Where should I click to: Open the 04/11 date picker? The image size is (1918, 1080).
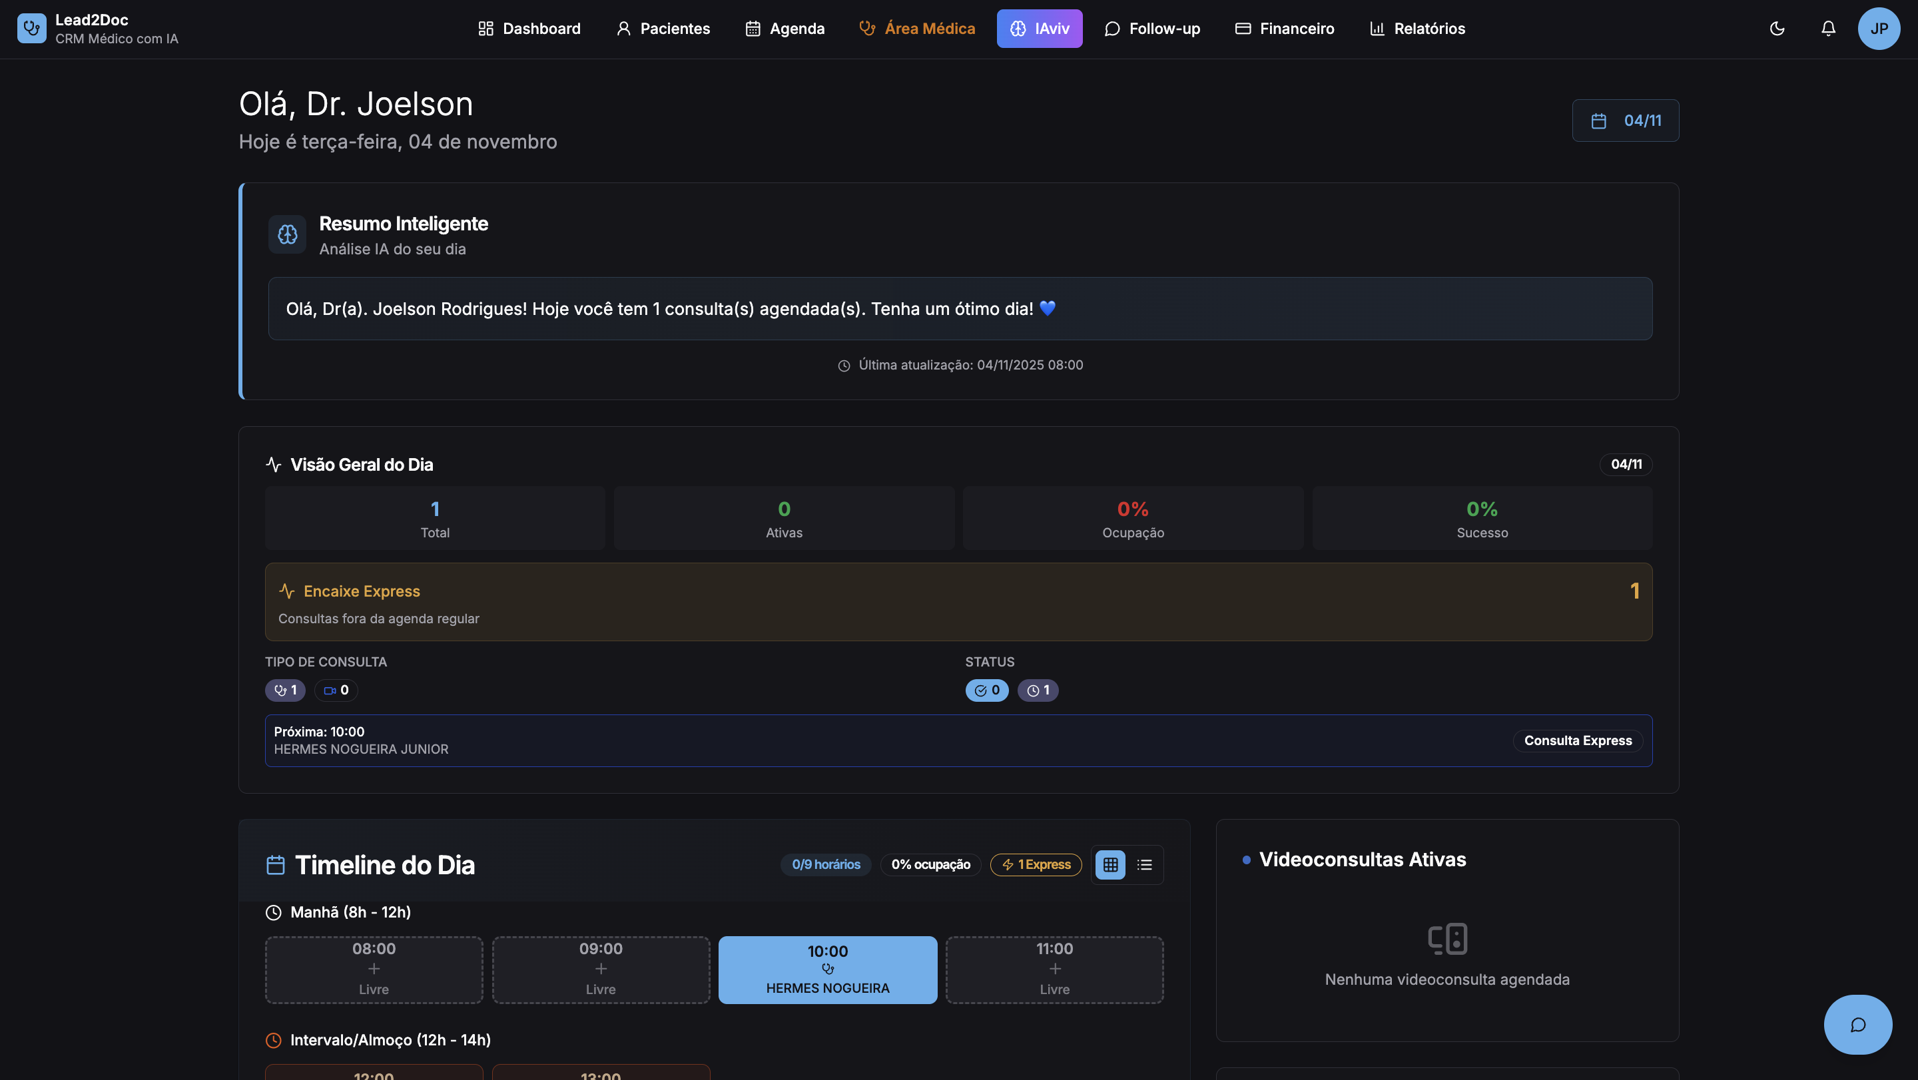tap(1625, 121)
